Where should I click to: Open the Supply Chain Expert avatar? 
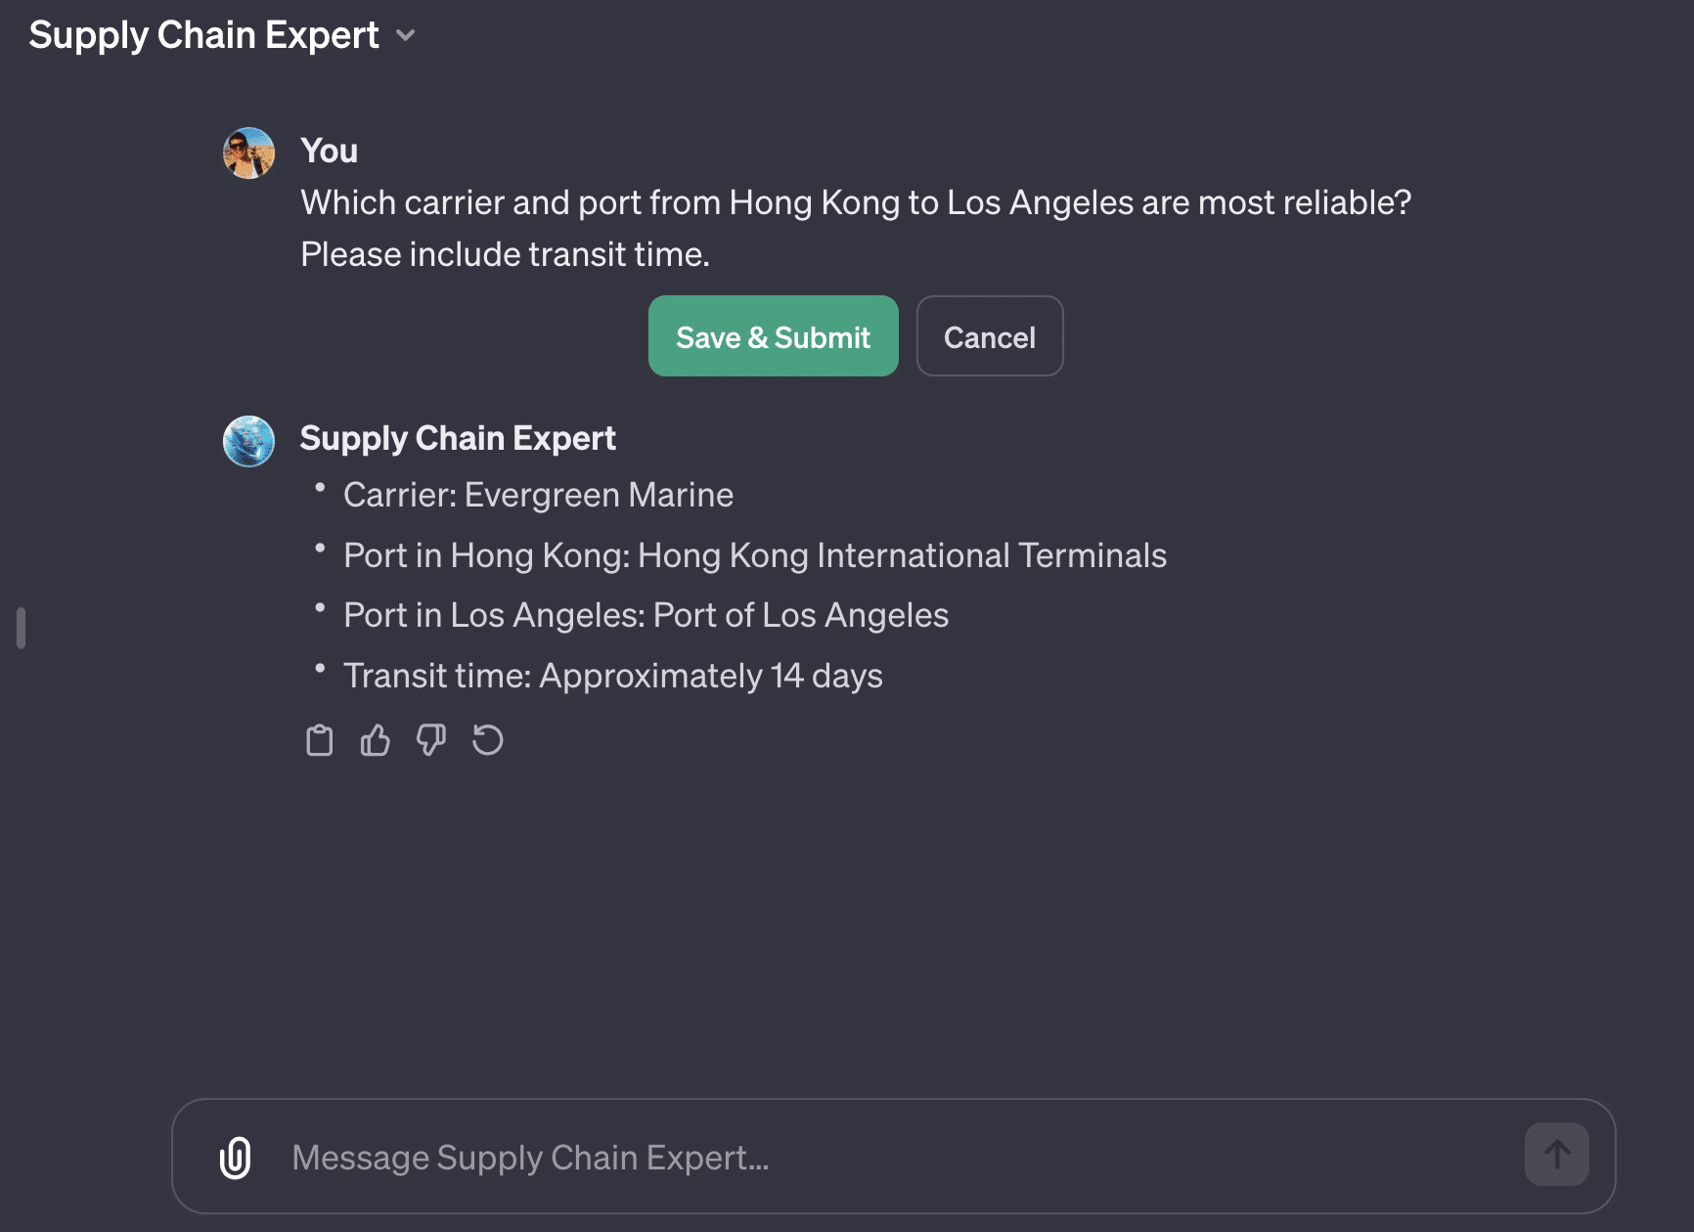click(248, 441)
